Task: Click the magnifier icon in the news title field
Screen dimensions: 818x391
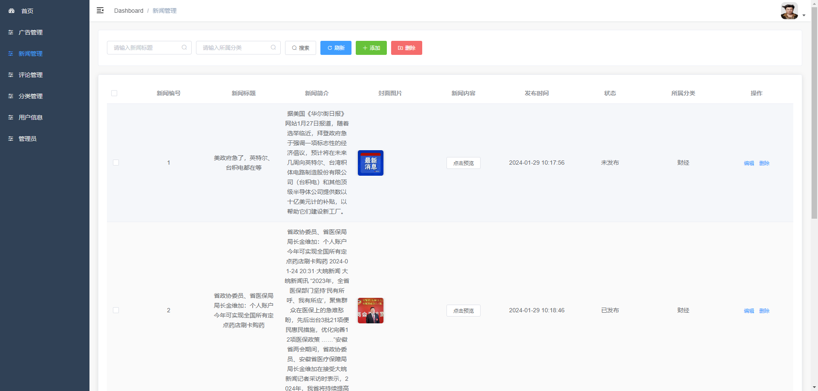Action: point(184,48)
